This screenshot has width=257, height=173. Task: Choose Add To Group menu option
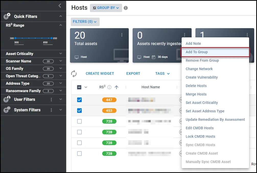click(215, 52)
